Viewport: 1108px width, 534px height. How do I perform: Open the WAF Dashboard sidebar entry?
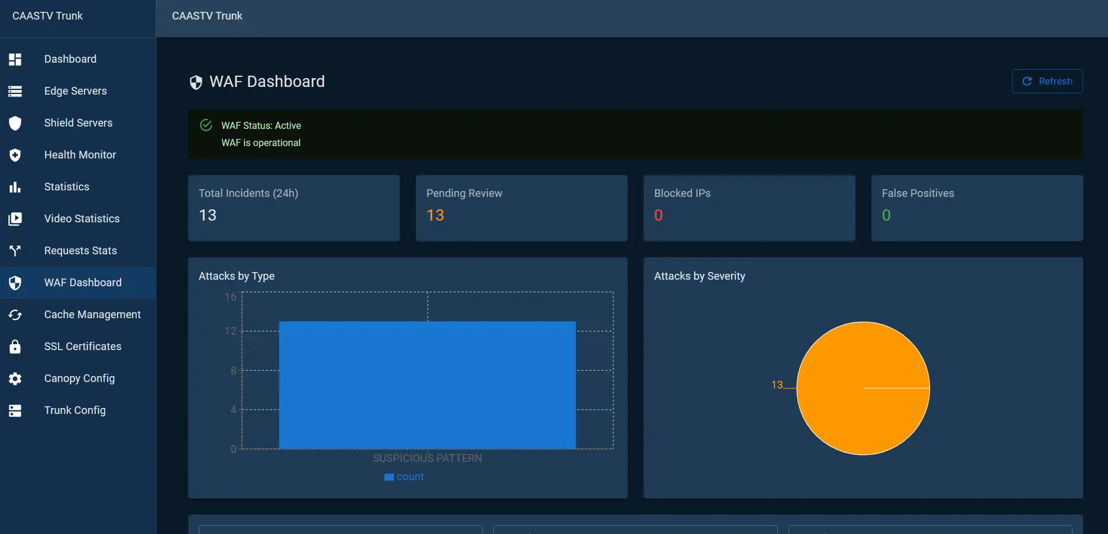point(82,283)
